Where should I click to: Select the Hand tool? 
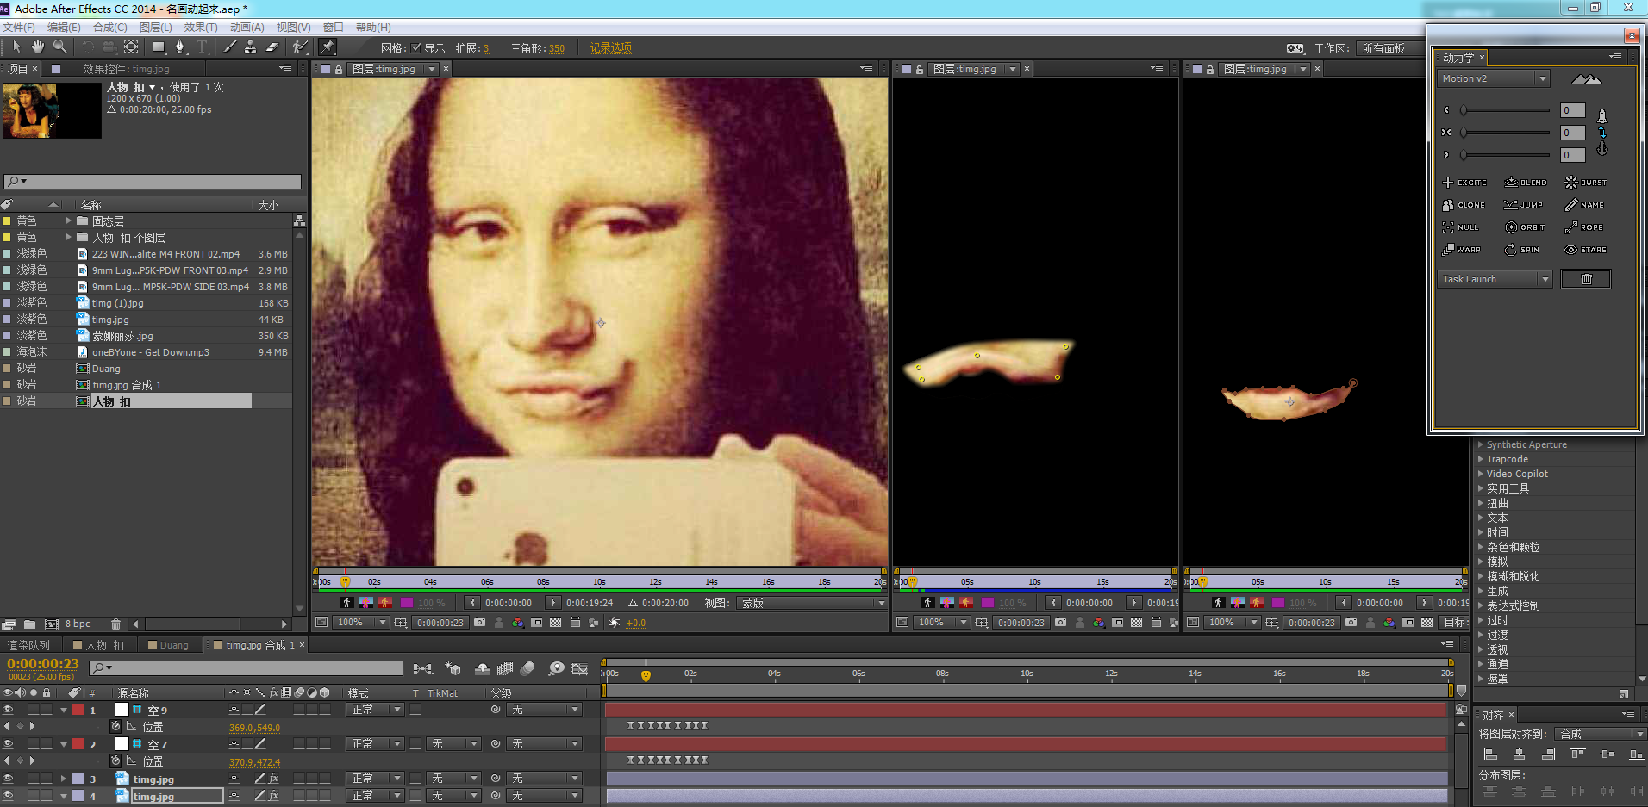(38, 47)
